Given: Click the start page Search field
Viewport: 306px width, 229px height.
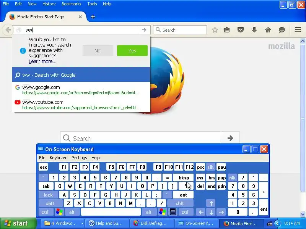Looking at the screenshot, I should 140,138.
